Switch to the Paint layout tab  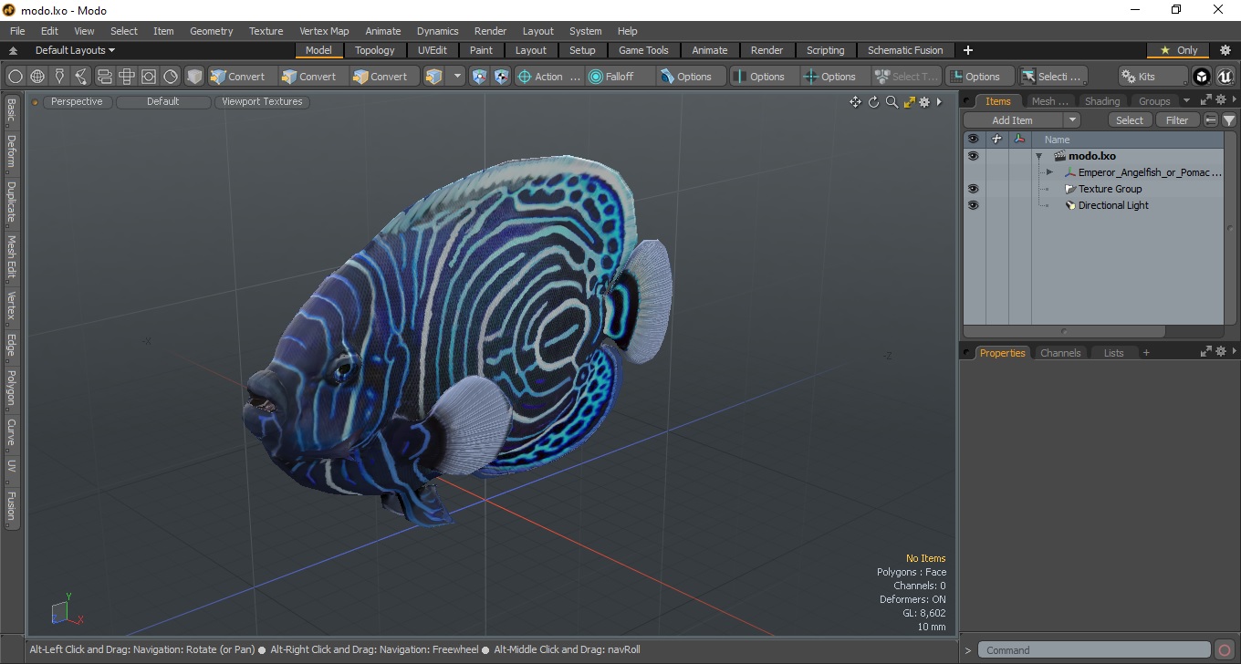click(x=482, y=50)
